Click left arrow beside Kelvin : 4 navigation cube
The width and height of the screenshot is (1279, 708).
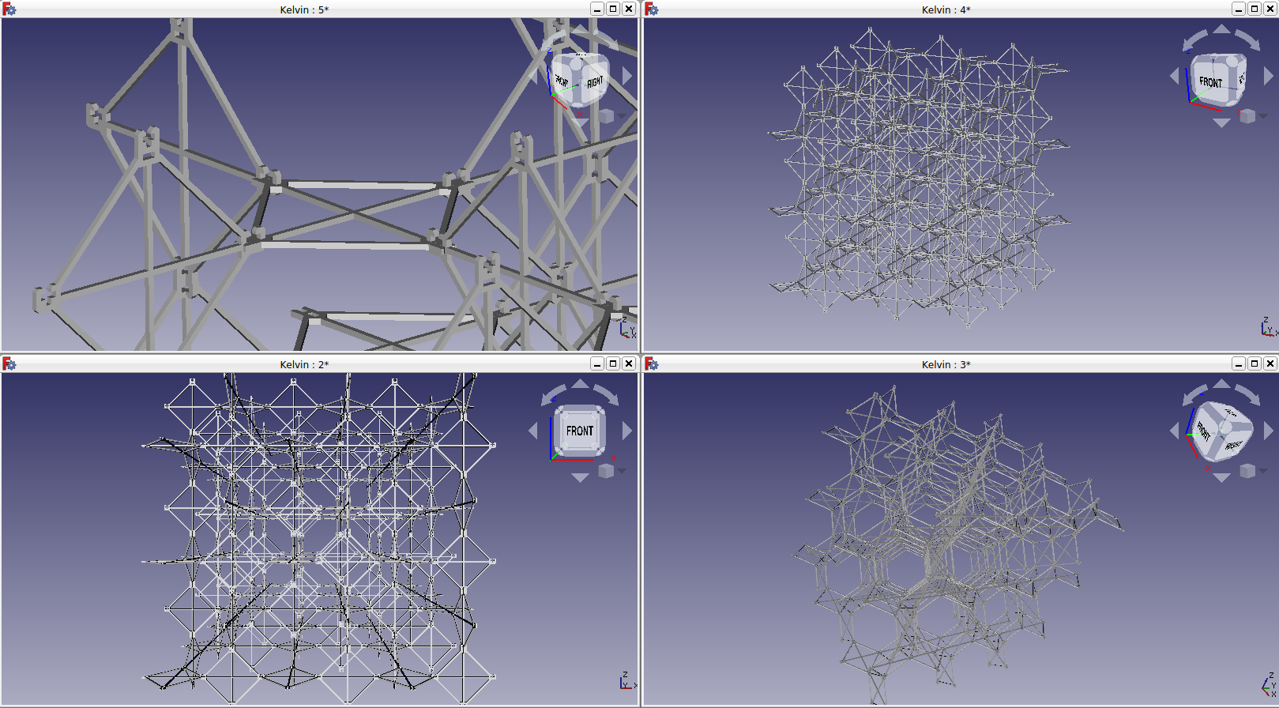1174,76
